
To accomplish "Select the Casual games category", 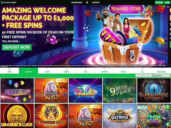I will (123, 71).
